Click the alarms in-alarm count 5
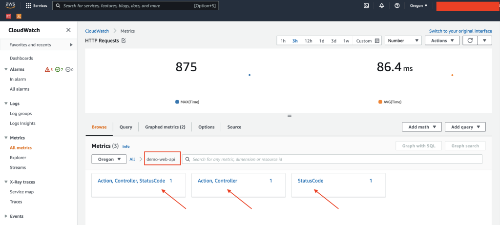500x225 pixels. click(x=49, y=69)
